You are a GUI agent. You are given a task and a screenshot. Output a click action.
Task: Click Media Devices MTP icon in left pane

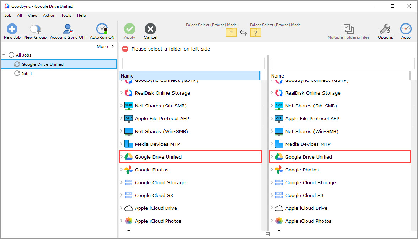pyautogui.click(x=129, y=144)
